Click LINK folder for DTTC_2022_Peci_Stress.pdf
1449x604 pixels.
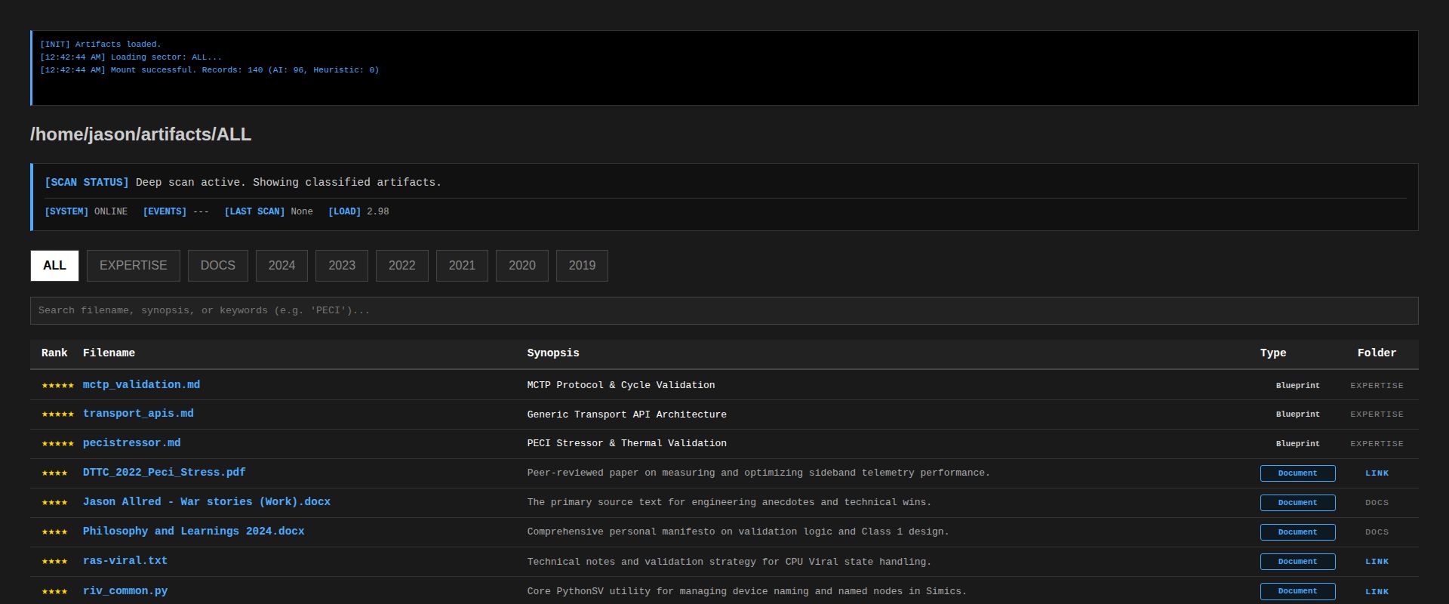pos(1377,473)
